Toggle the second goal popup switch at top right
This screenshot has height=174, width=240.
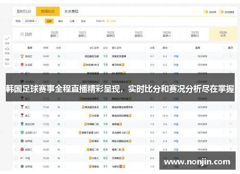pos(221,12)
